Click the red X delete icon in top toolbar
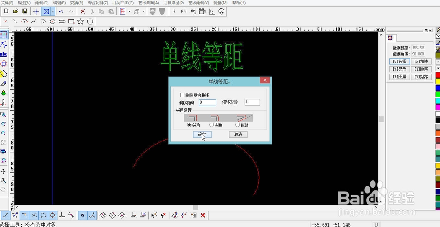 coord(83,11)
